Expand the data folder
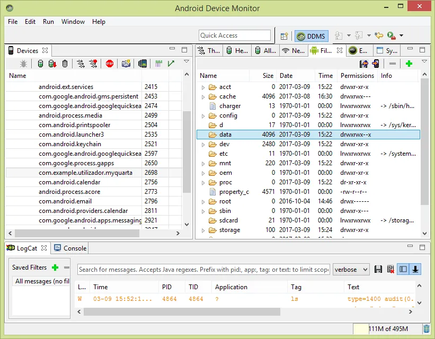Screen dimensions: 435x339 point(203,135)
